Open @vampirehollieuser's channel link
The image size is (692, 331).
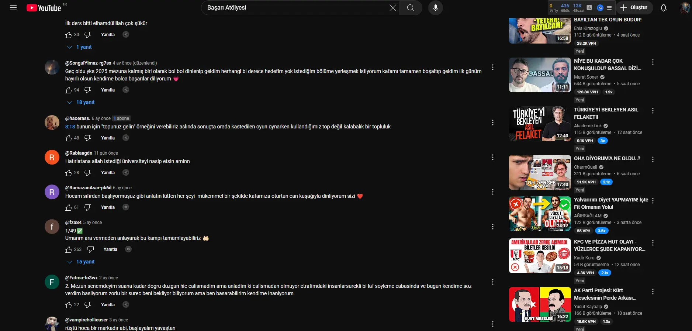pos(86,320)
